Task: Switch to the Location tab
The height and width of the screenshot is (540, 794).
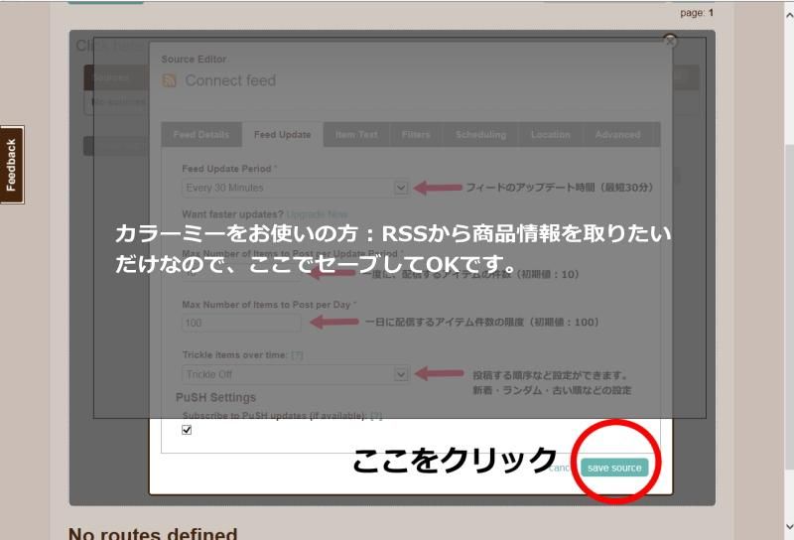Action: tap(551, 134)
